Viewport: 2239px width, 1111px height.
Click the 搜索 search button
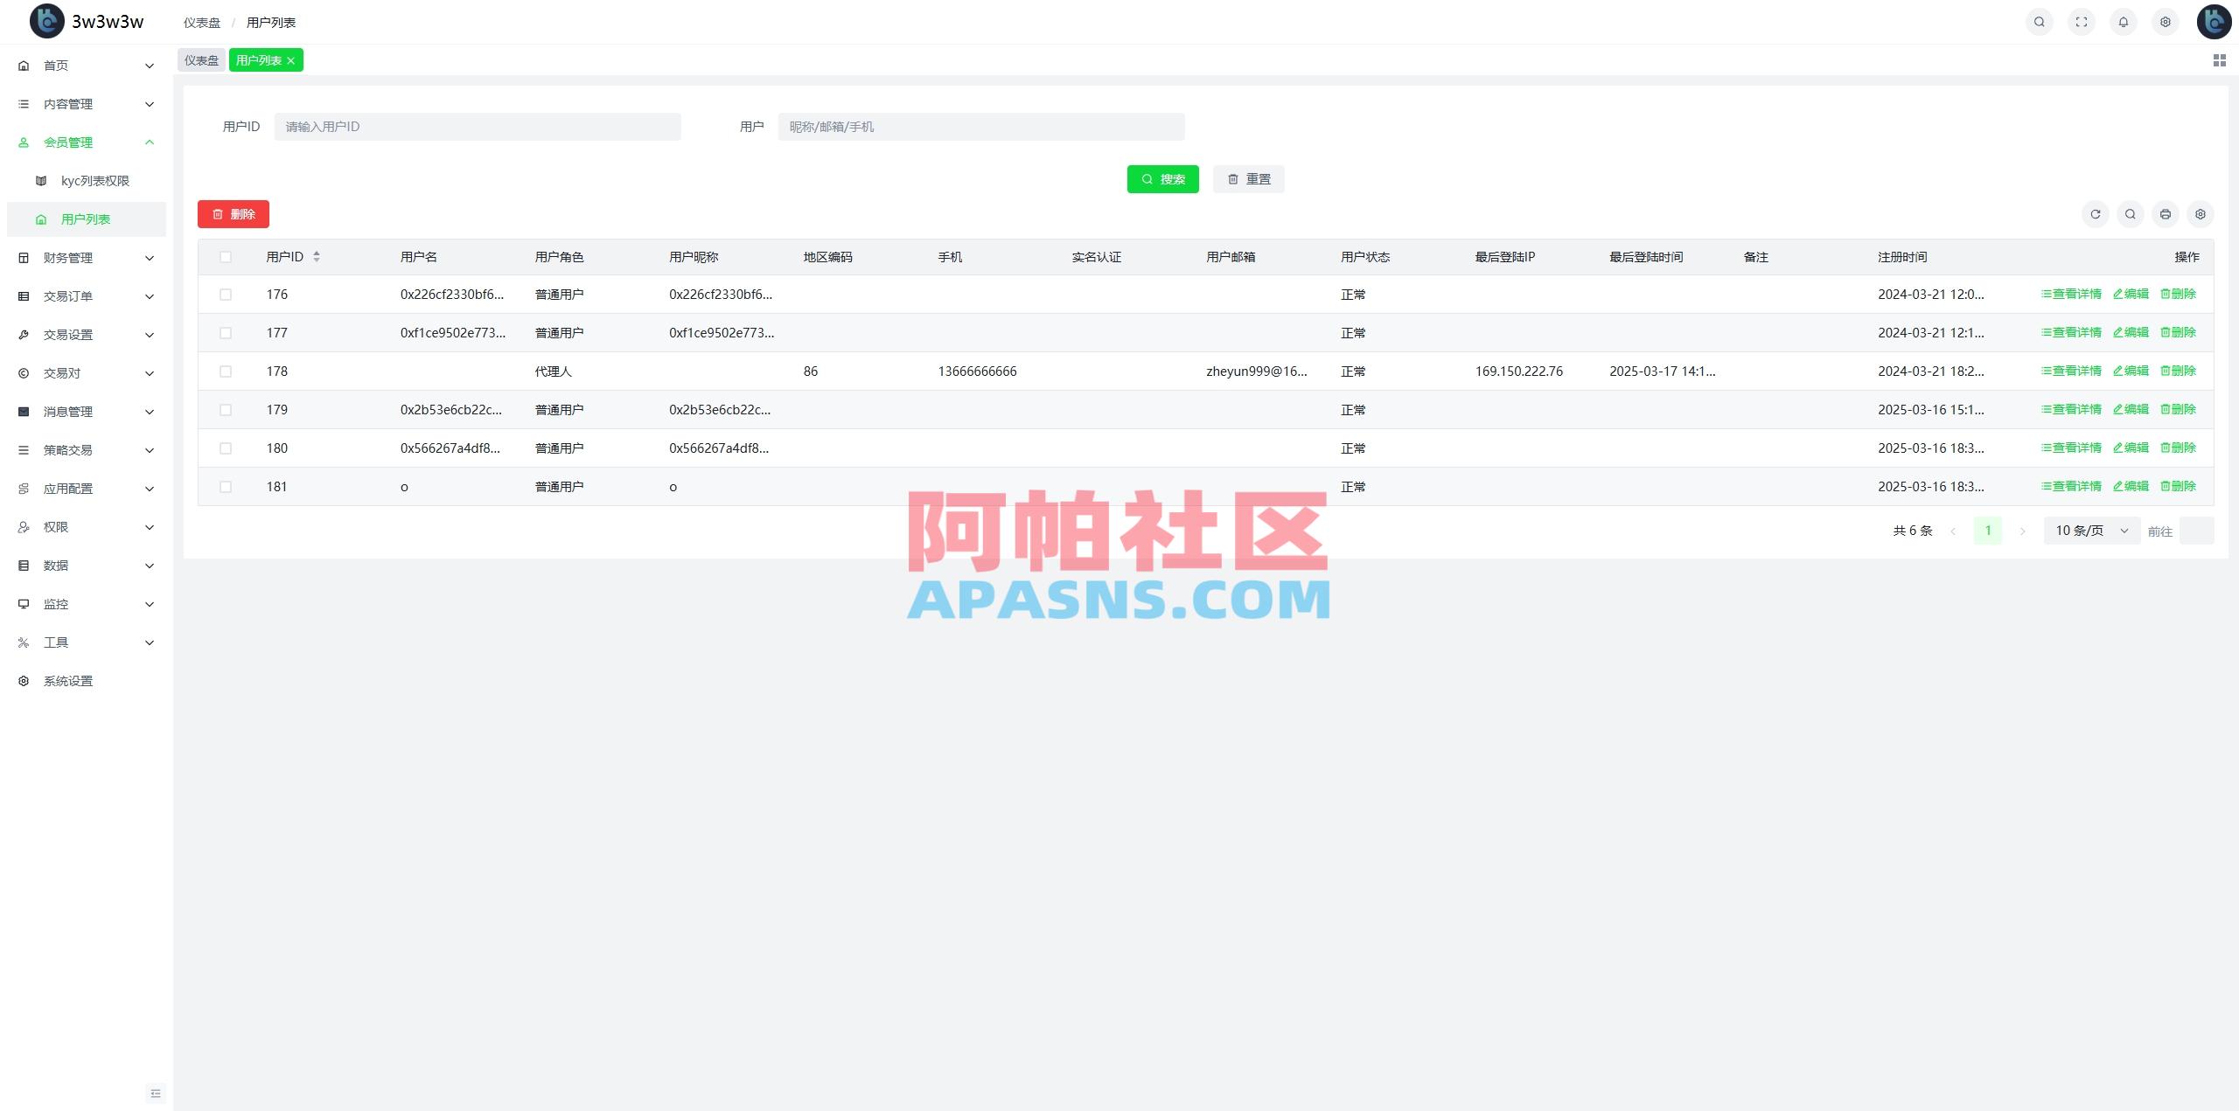(x=1163, y=178)
